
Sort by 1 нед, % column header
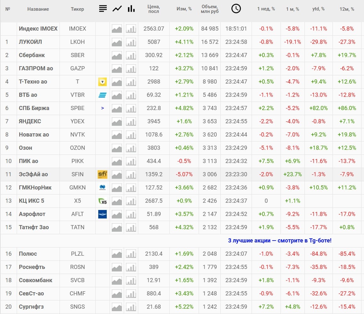pyautogui.click(x=266, y=9)
